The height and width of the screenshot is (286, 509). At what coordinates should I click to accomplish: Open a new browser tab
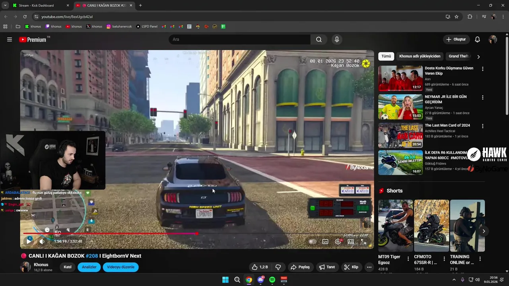click(140, 6)
